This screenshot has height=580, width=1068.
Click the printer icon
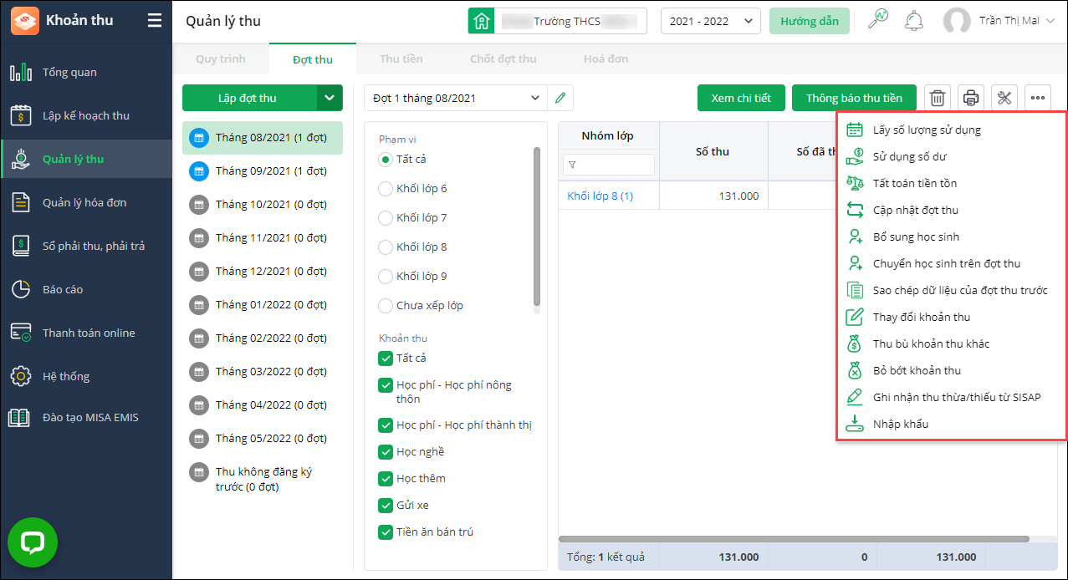click(x=971, y=98)
